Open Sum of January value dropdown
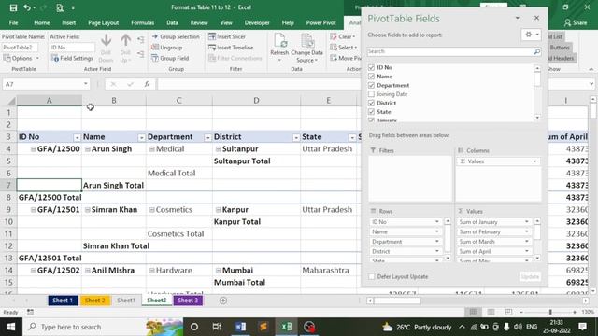The width and height of the screenshot is (598, 336). tap(527, 222)
